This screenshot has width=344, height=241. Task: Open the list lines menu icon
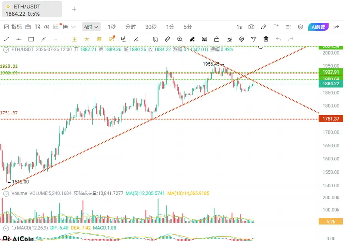288,27
